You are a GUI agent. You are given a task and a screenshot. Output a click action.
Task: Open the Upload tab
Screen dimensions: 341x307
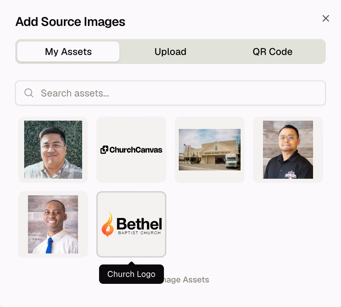[x=170, y=52]
